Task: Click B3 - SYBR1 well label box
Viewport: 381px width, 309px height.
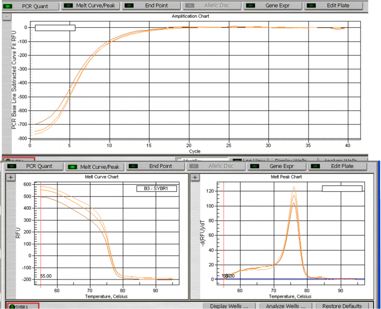Action: (x=157, y=188)
